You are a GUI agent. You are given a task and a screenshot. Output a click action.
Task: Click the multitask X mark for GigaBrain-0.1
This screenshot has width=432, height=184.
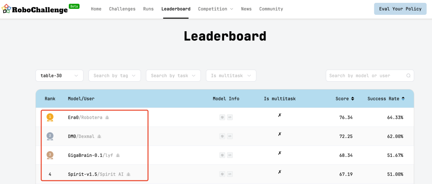tap(280, 152)
